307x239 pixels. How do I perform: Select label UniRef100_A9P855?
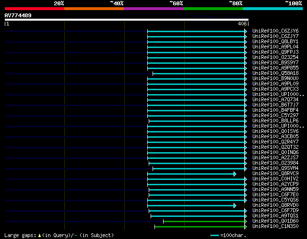(275, 68)
